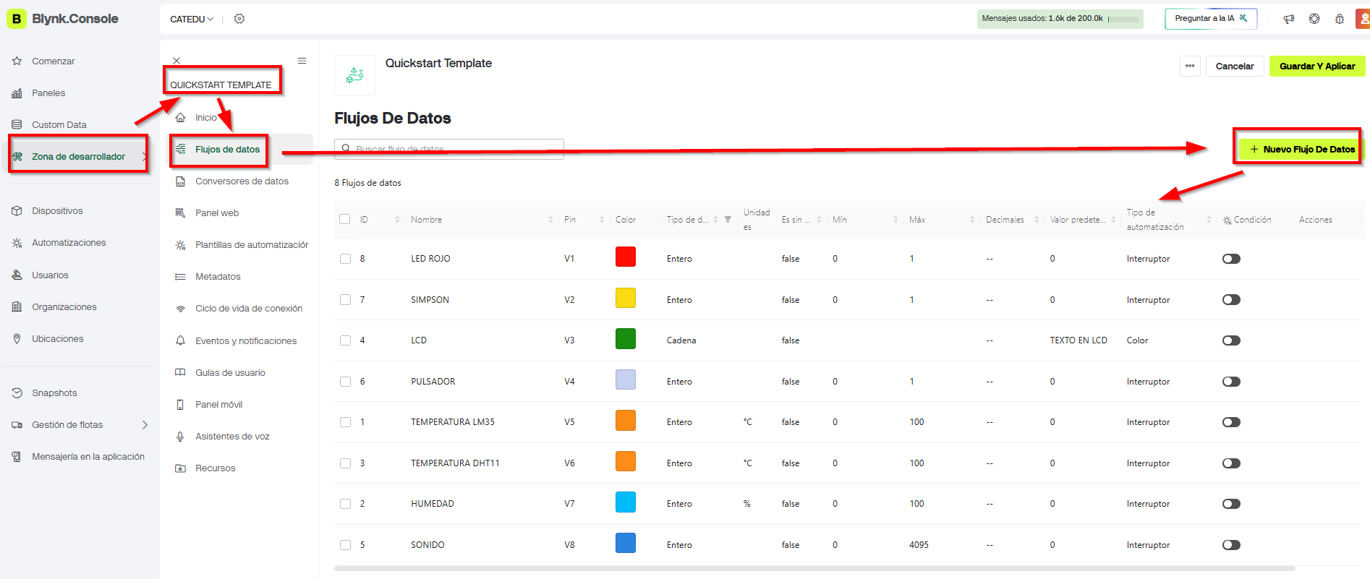
Task: Select the checkbox for the SIMPSON row
Action: 345,300
